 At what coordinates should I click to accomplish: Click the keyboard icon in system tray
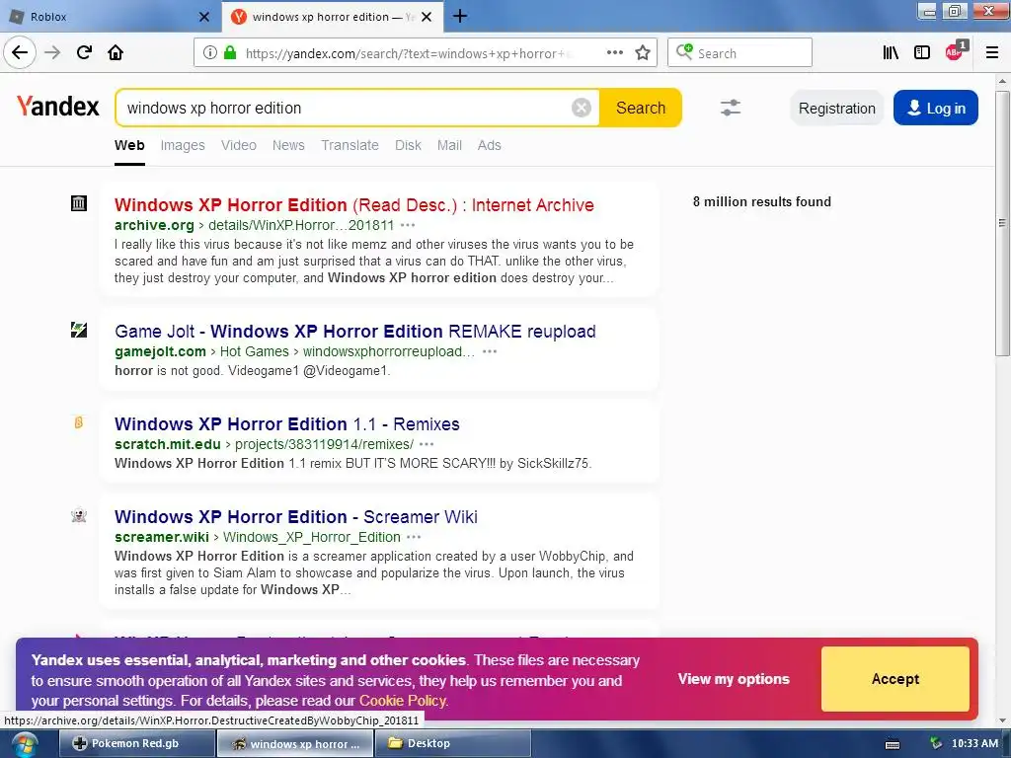(x=893, y=744)
